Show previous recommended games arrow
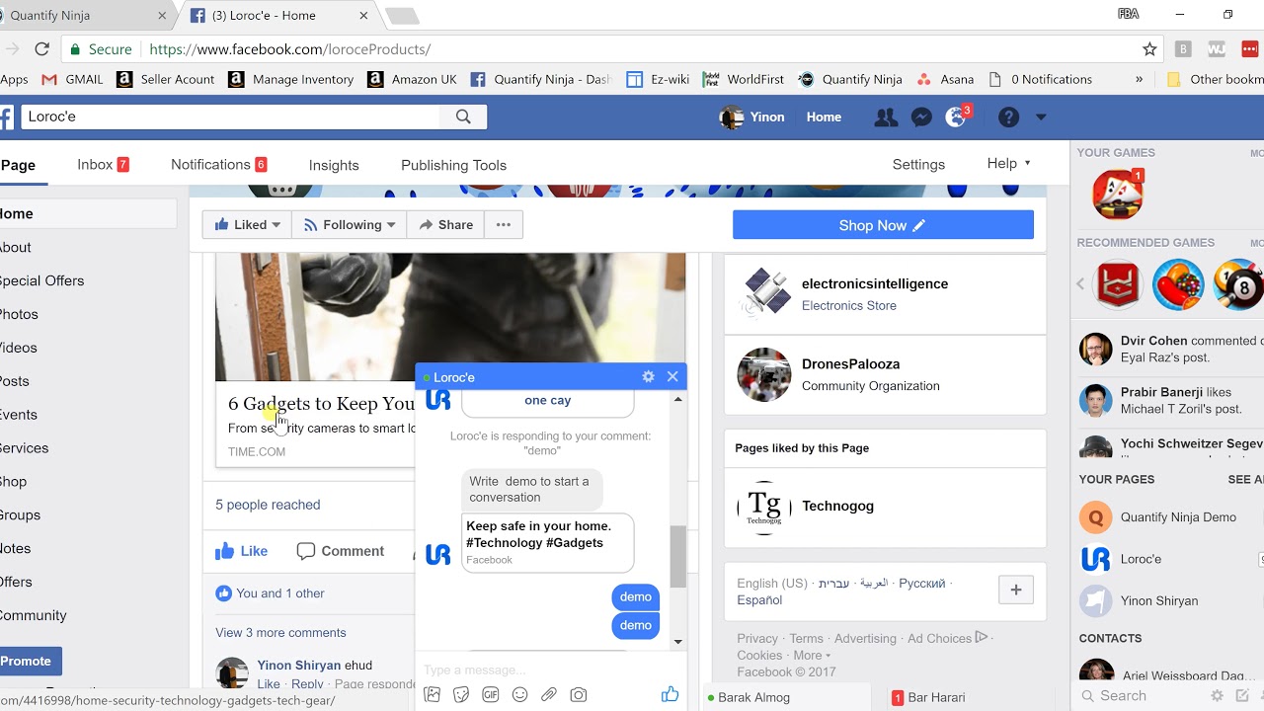This screenshot has width=1264, height=711. click(1080, 284)
